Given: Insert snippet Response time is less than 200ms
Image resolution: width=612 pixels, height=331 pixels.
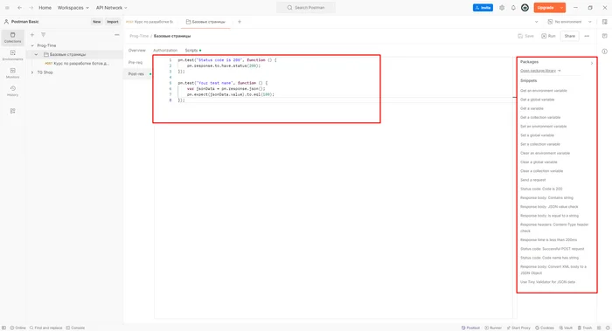Looking at the screenshot, I should coord(548,240).
